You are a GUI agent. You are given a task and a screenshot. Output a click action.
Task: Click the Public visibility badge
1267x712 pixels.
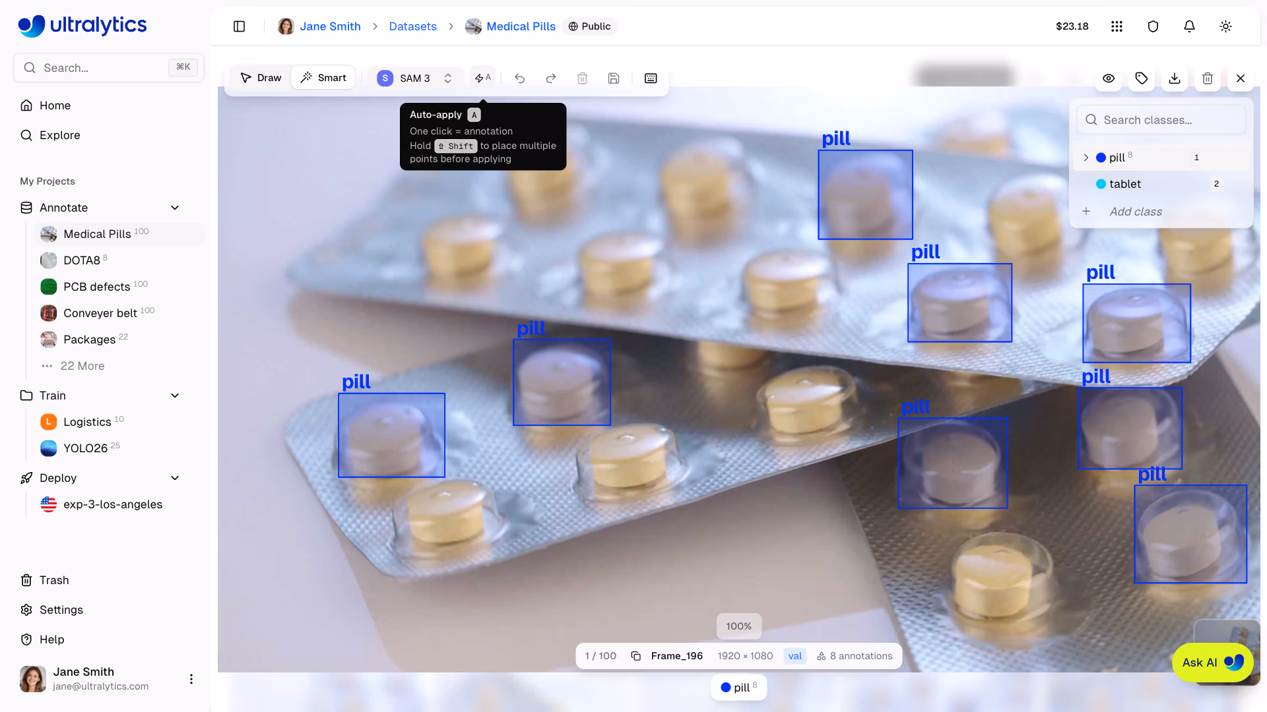coord(590,26)
